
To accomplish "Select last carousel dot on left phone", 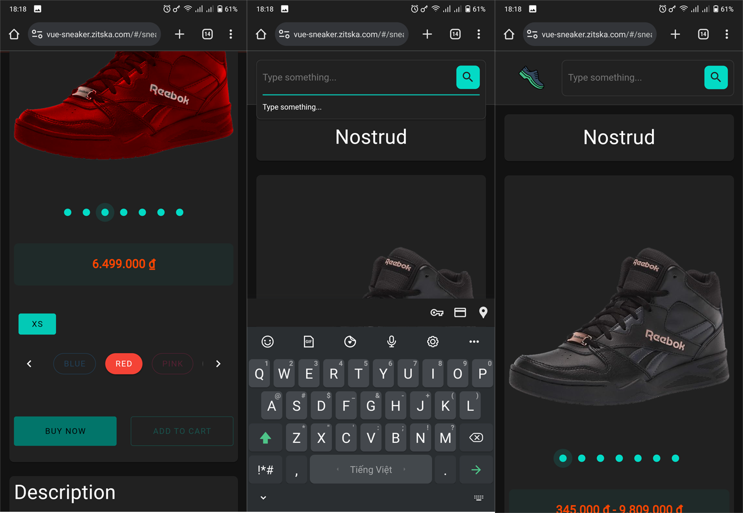I will click(180, 212).
